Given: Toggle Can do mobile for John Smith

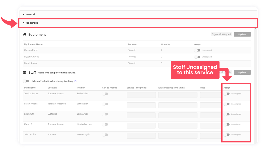Looking at the screenshot, I should point(105,135).
